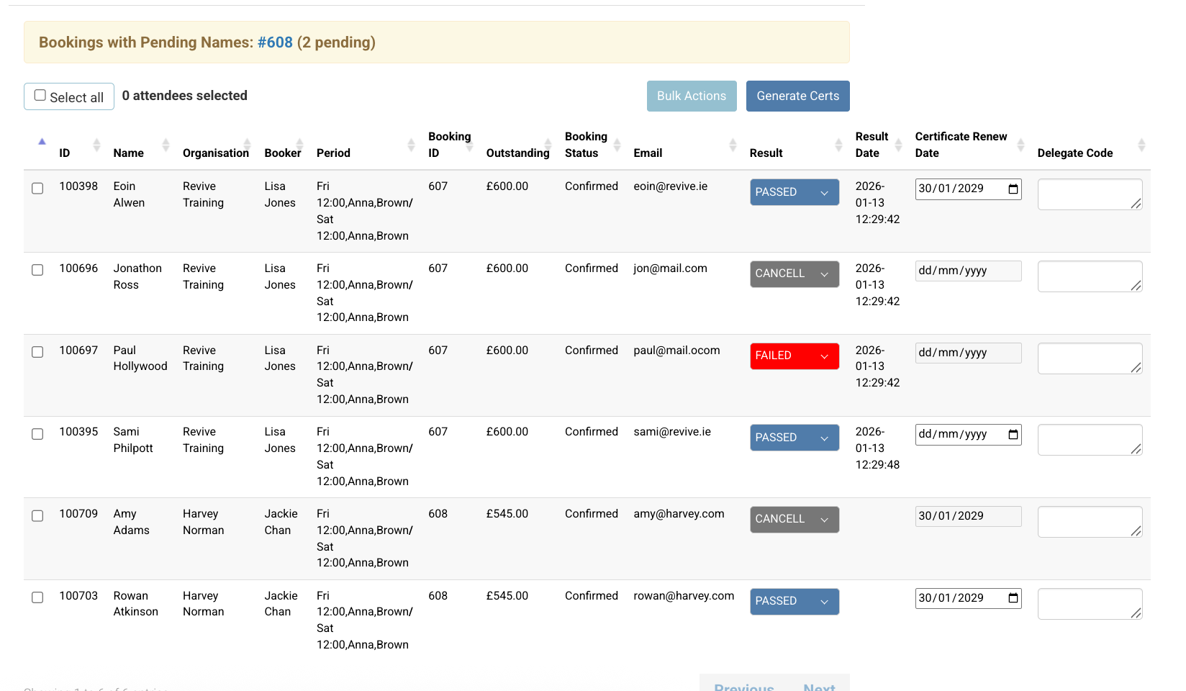This screenshot has height=691, width=1186.
Task: Click the Generate Certs button
Action: point(797,96)
